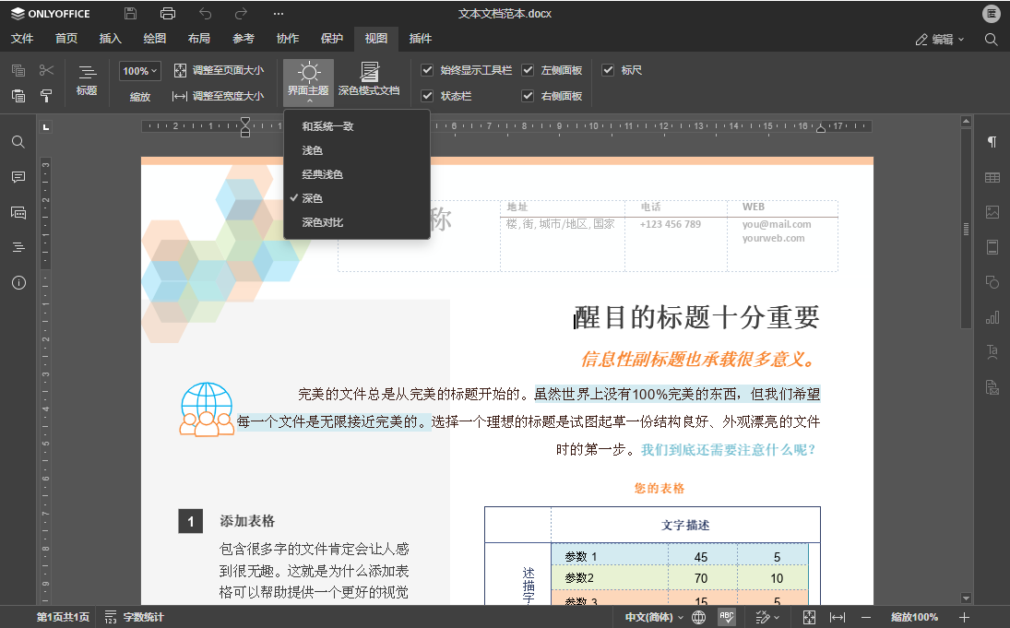Uncheck 右侧面板 checkbox

point(528,96)
